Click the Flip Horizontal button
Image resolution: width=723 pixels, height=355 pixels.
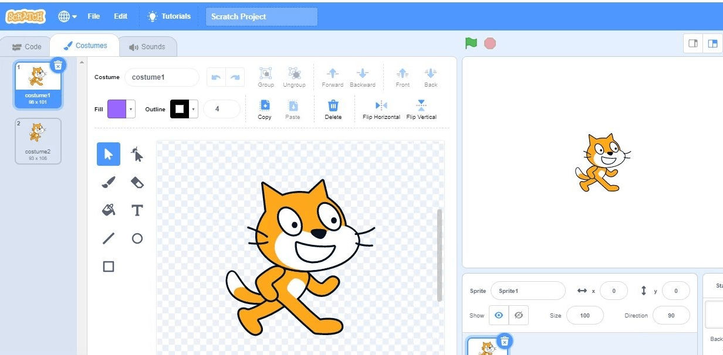point(381,110)
